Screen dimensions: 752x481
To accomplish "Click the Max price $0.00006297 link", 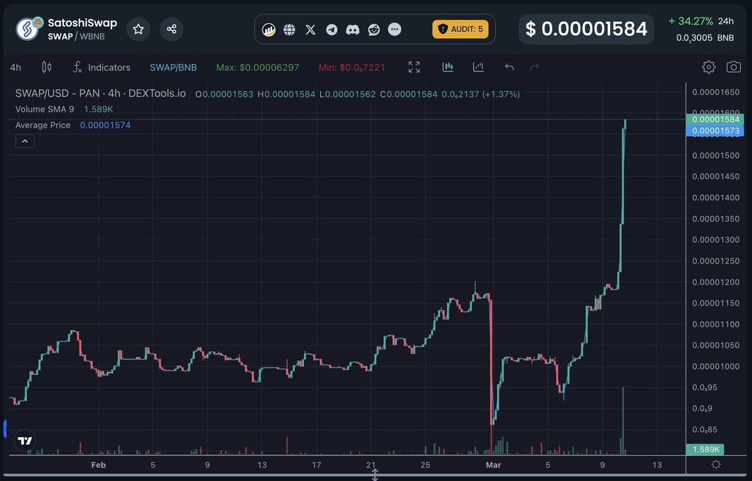I will click(x=258, y=66).
